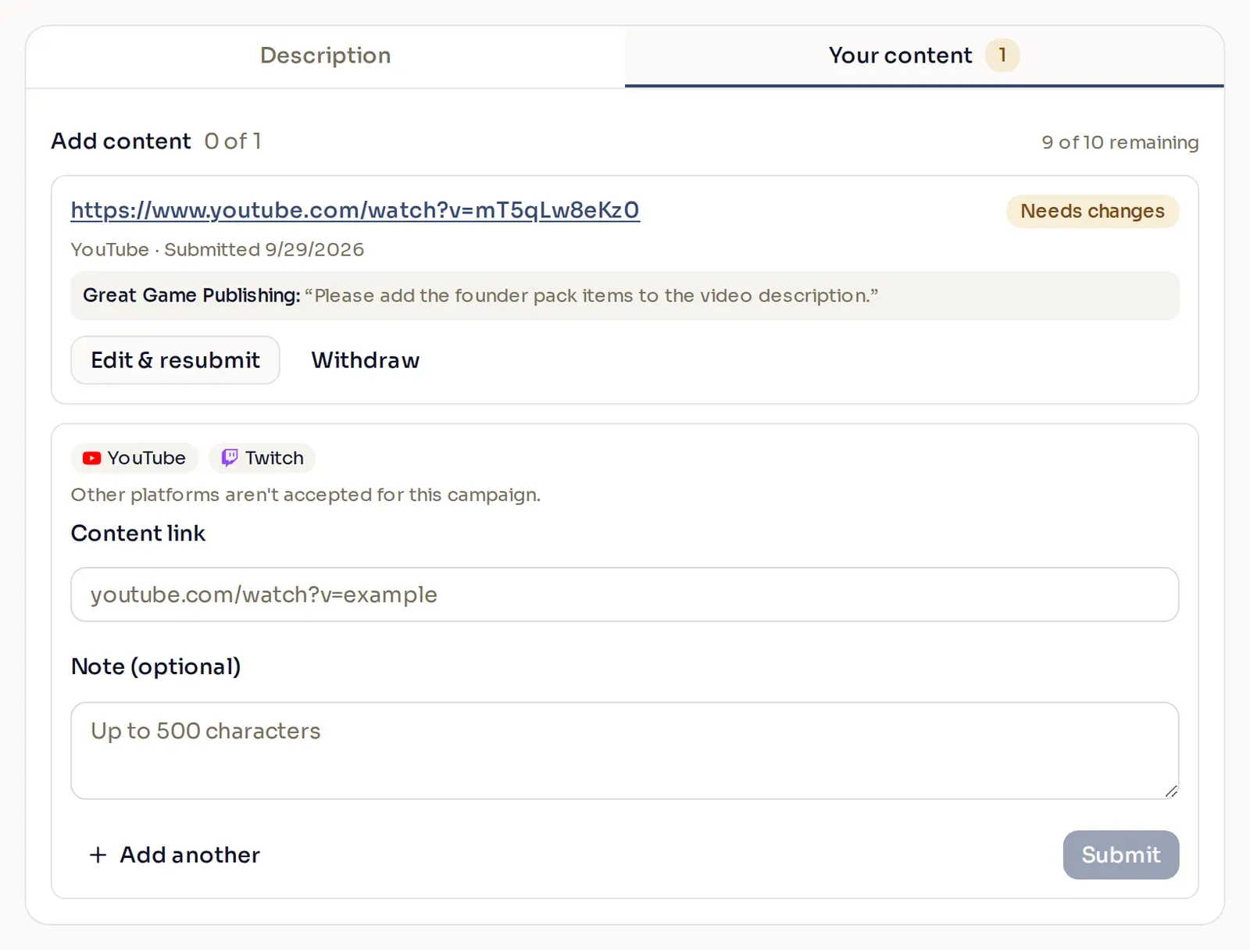The image size is (1250, 950).
Task: Focus the Content link input field
Action: [x=625, y=595]
